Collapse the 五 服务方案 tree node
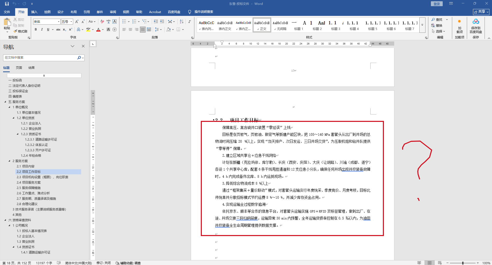This screenshot has width=492, height=265. coord(5,102)
